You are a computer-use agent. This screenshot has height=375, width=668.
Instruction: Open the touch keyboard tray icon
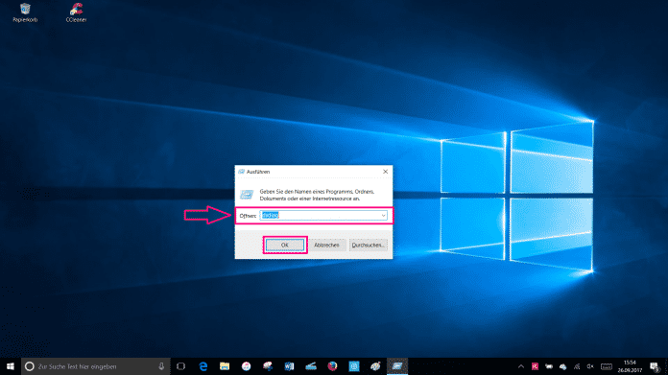point(607,366)
